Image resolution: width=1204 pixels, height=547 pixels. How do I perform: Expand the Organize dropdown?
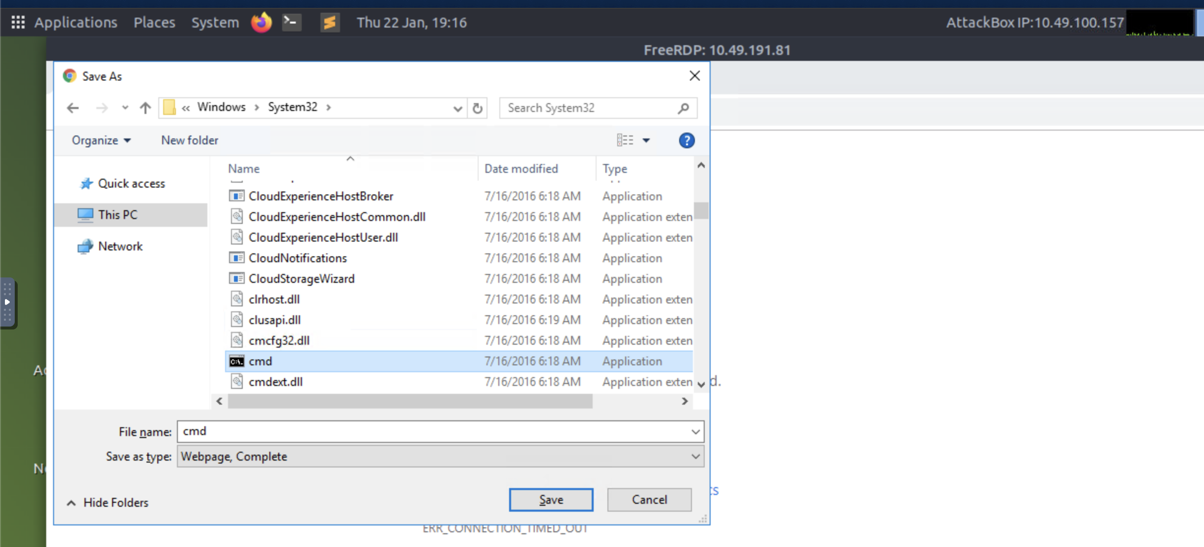101,140
